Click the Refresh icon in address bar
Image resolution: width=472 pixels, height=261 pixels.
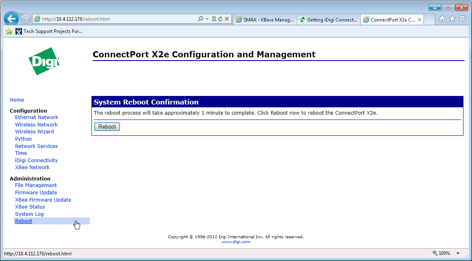[220, 19]
